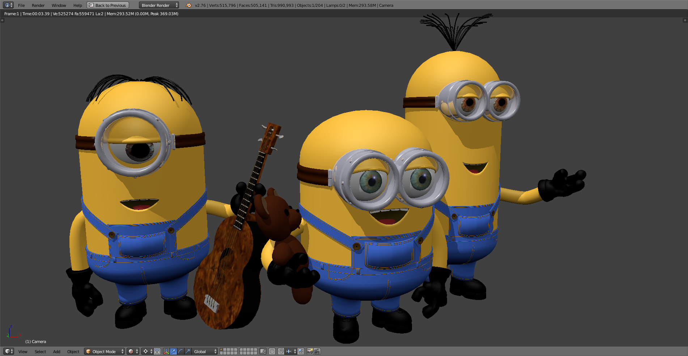Image resolution: width=688 pixels, height=356 pixels.
Task: Open the File menu
Action: coord(21,5)
